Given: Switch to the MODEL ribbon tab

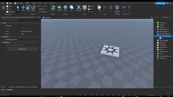Looking at the screenshot, I should 34,3.
